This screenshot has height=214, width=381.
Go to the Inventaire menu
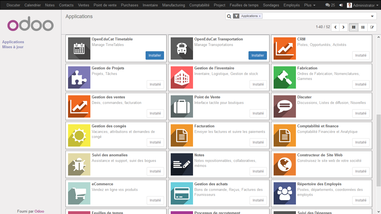coord(150,5)
